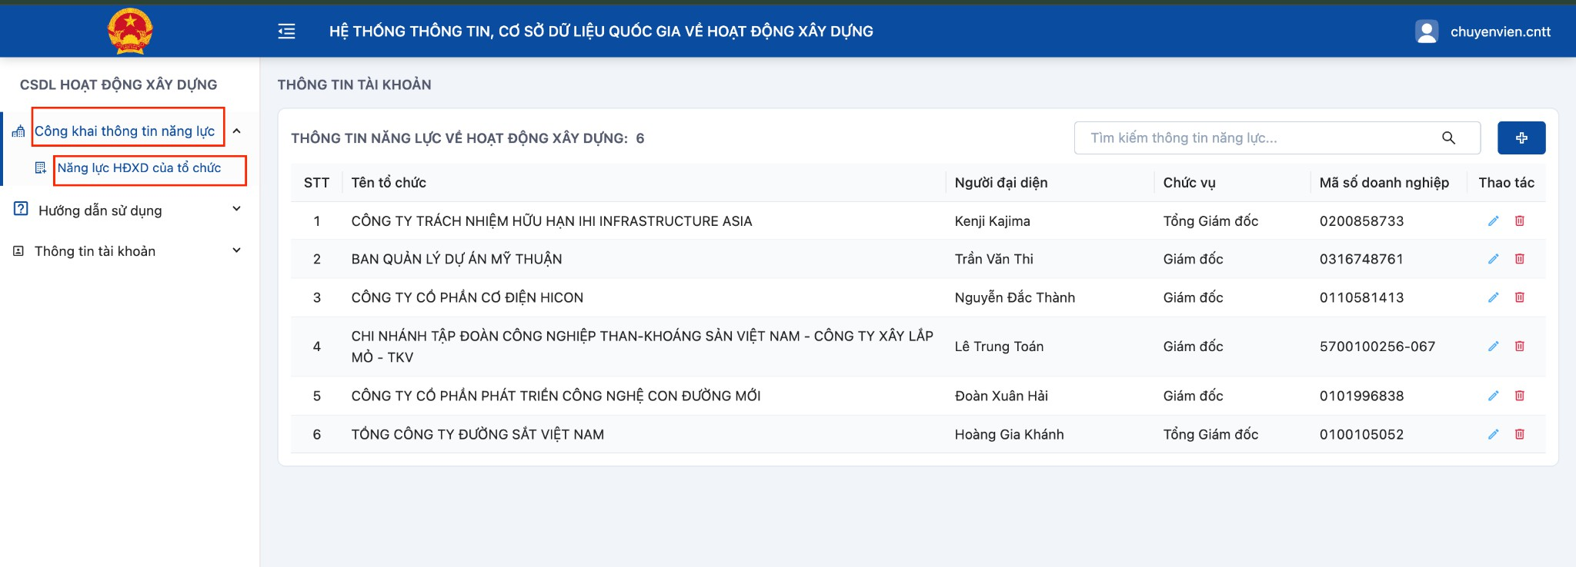The width and height of the screenshot is (1576, 567).
Task: Click business code 5700100256-067
Action: [x=1377, y=346]
